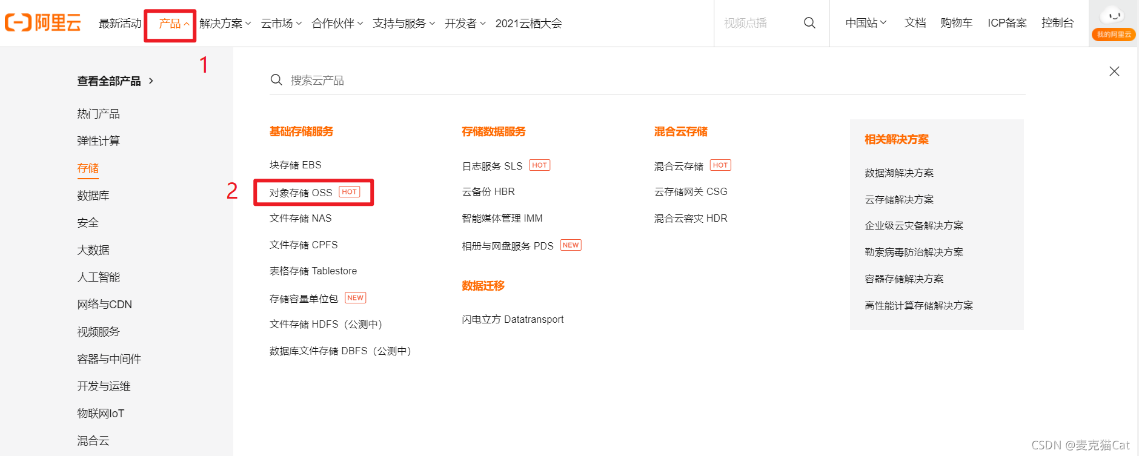Expand the 合作伙伴 dropdown

click(x=337, y=24)
